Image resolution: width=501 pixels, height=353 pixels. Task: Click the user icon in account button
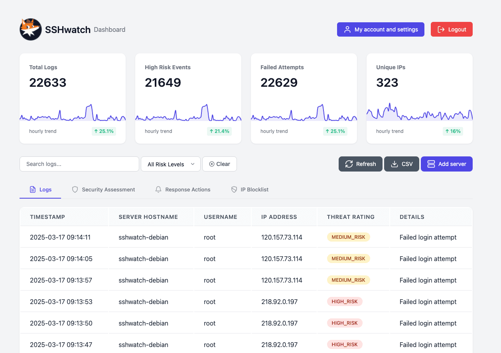(x=347, y=29)
